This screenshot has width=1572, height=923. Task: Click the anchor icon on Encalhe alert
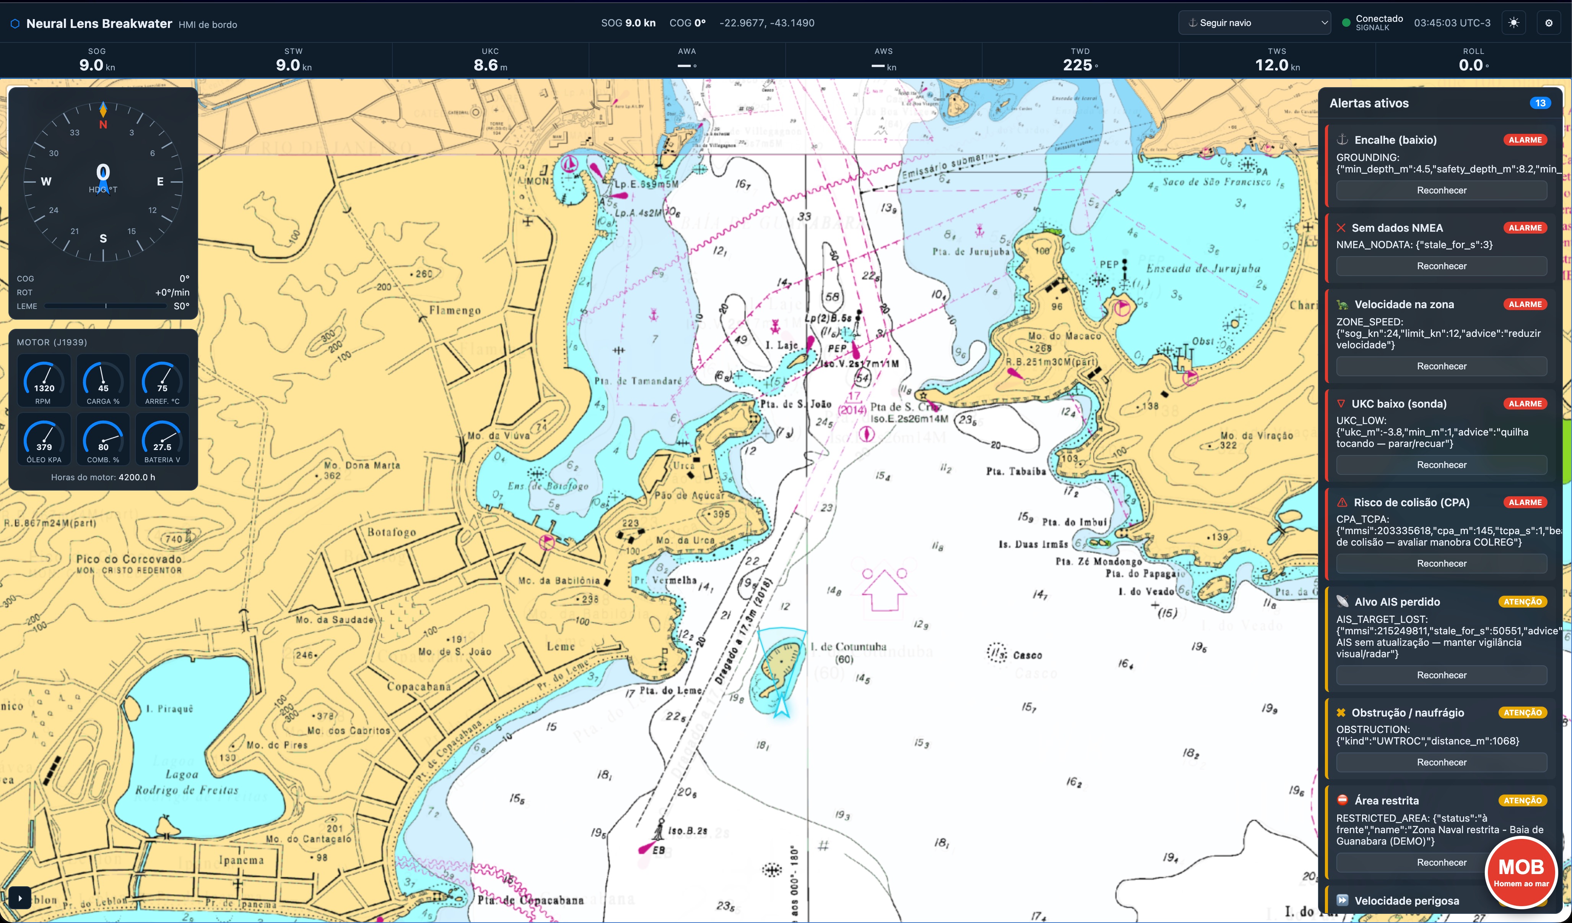click(x=1343, y=140)
